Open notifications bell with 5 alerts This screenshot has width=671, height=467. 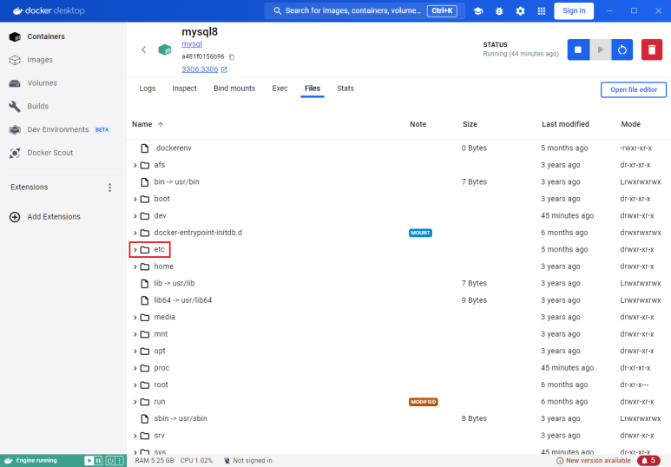pos(648,461)
